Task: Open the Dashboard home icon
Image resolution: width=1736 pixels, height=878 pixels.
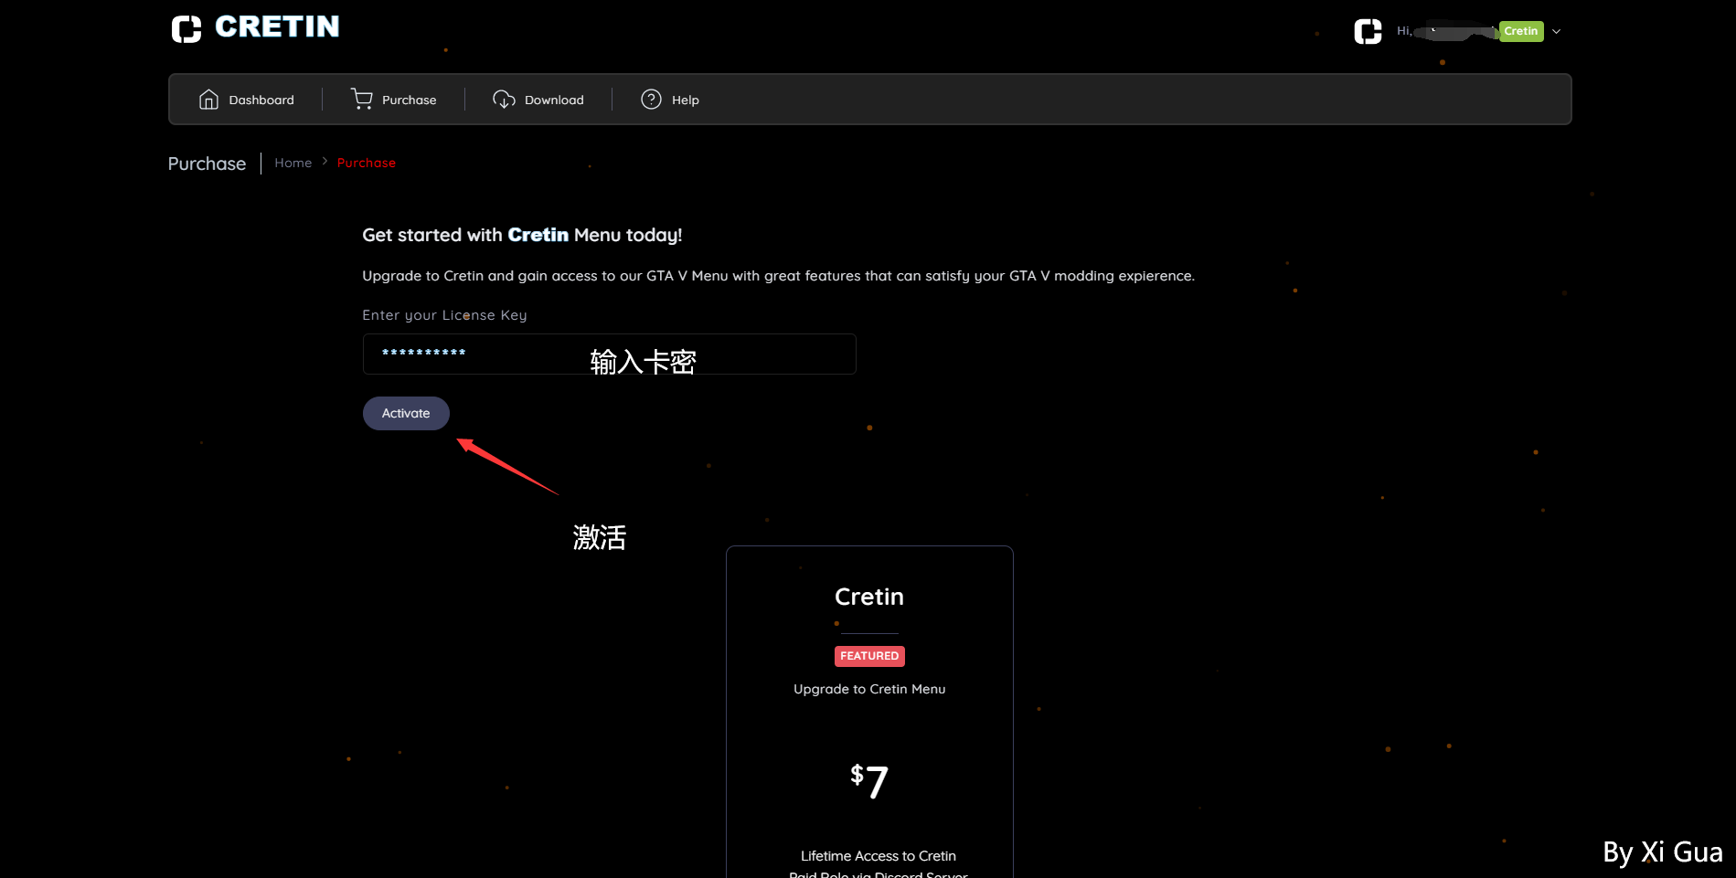Action: coord(208,100)
